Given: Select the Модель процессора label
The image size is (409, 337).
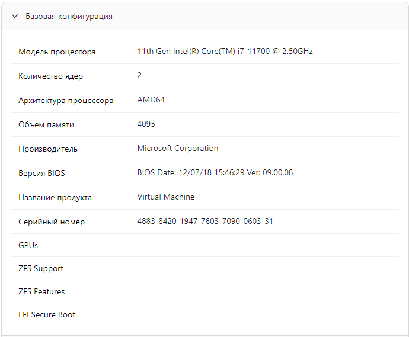Looking at the screenshot, I should coord(57,52).
